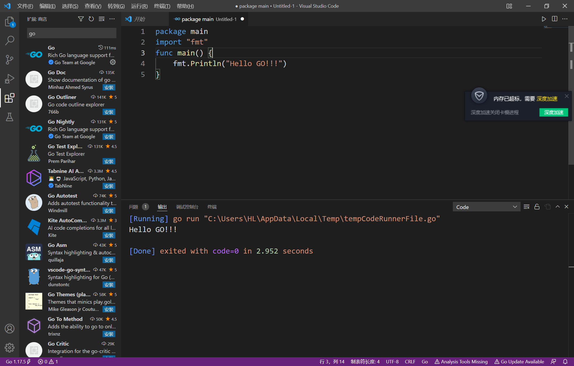Screen dimensions: 574x366
Task: Click the green 深度加速 button
Action: (x=554, y=112)
